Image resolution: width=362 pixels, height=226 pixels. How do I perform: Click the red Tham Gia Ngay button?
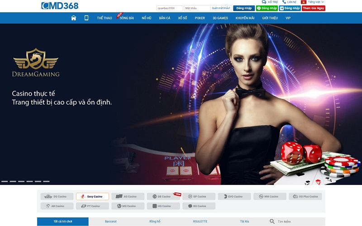313,8
